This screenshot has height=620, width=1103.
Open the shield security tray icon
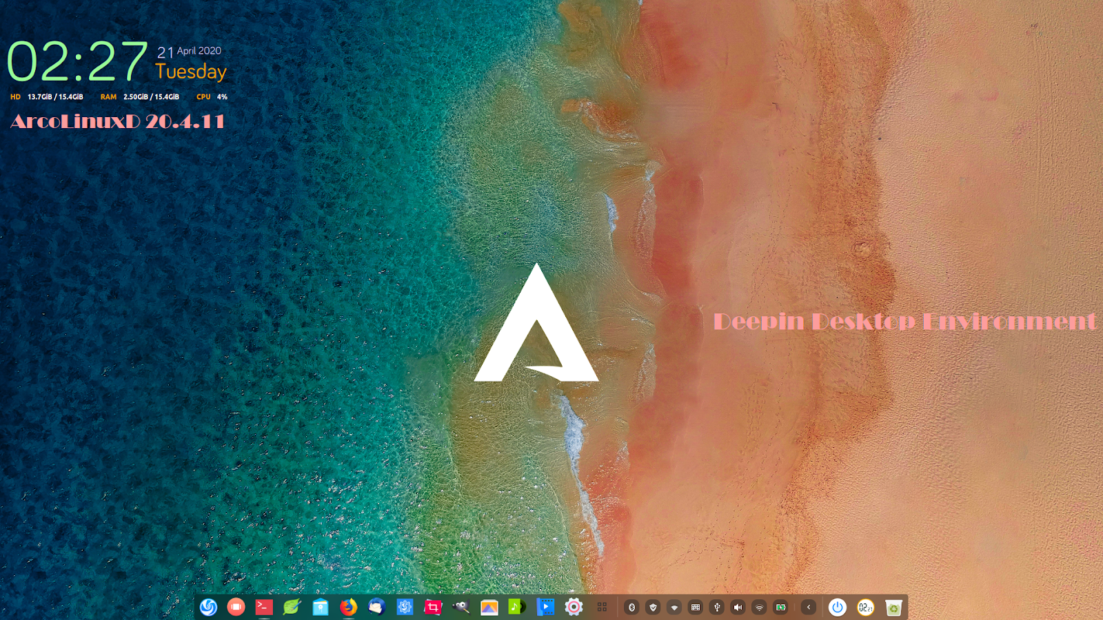pyautogui.click(x=653, y=607)
